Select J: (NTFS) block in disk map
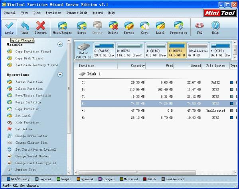This screenshot has width=239, height=189. (x=156, y=50)
